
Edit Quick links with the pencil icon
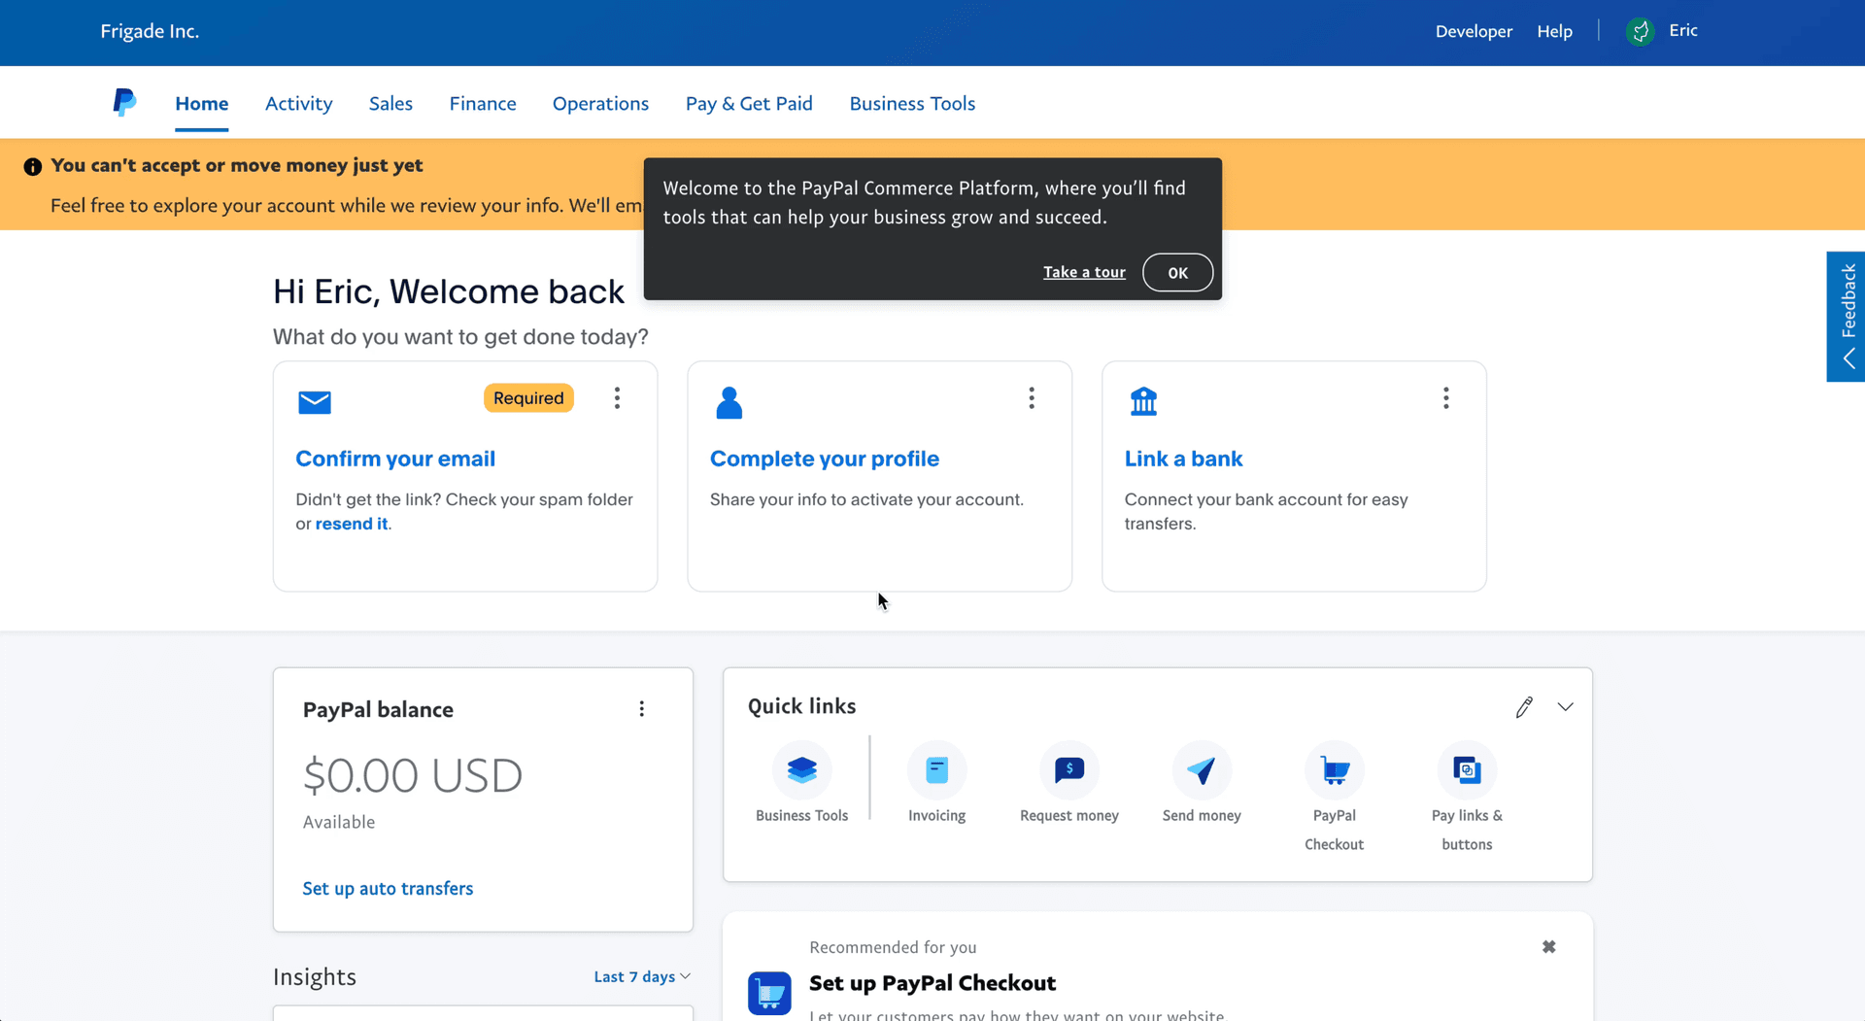click(1523, 707)
